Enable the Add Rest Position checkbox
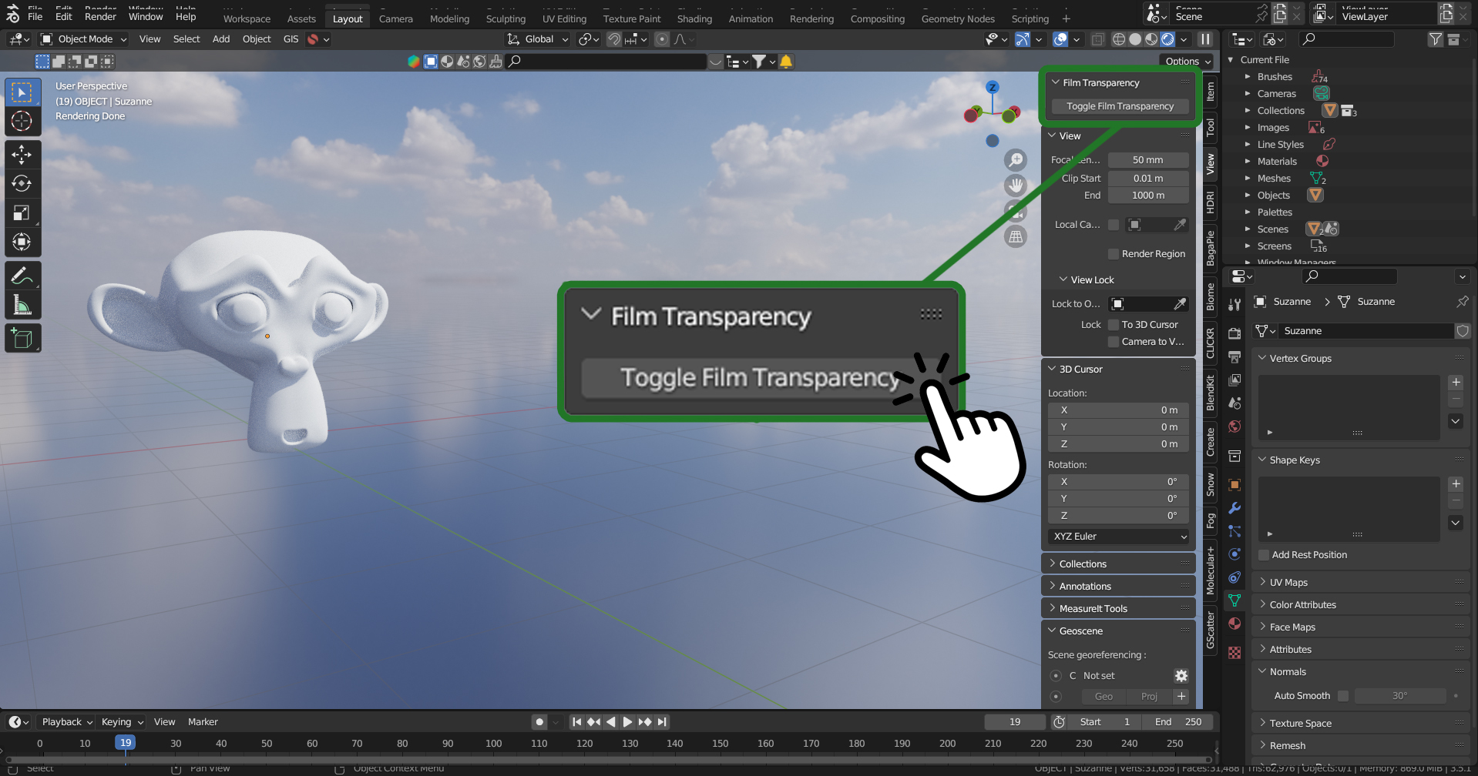The image size is (1478, 776). coord(1264,555)
